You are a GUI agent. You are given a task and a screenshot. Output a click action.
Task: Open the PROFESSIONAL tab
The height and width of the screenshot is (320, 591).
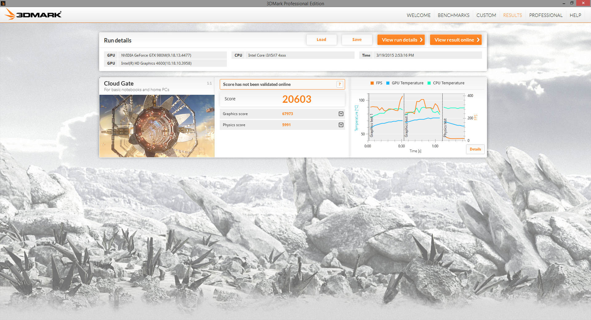tap(545, 15)
